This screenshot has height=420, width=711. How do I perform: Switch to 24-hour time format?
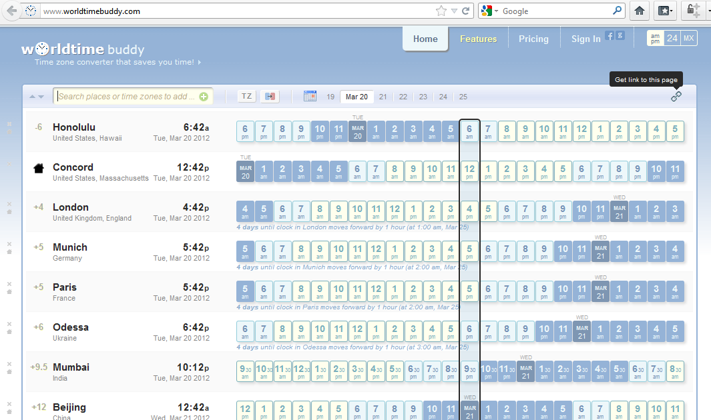(x=672, y=39)
